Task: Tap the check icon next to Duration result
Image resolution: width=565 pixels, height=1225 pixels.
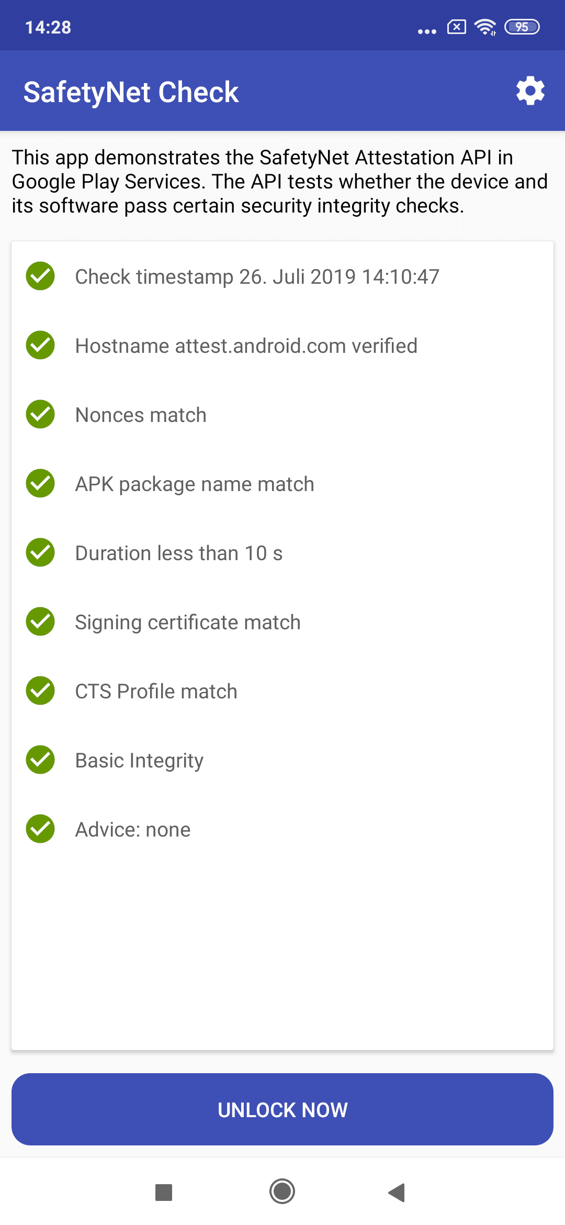Action: point(40,552)
